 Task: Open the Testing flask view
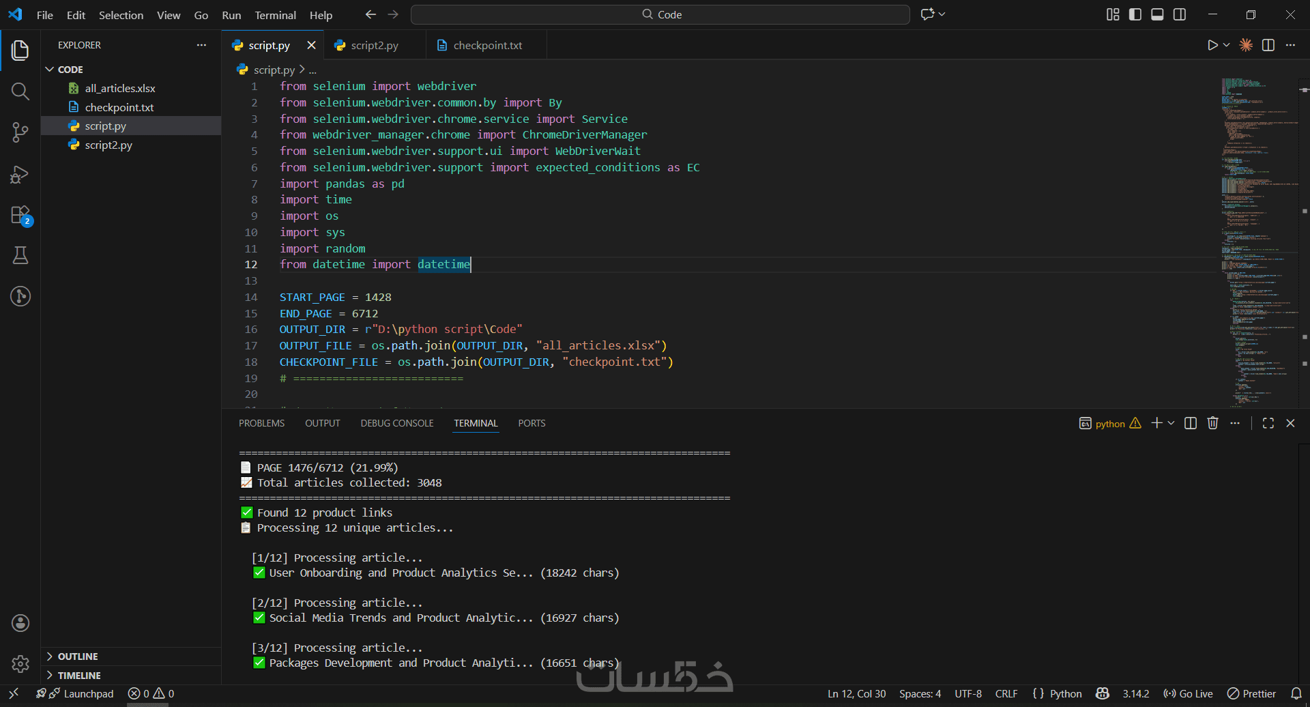click(20, 256)
